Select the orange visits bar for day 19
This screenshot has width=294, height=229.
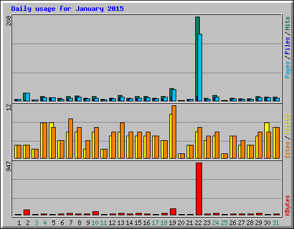tap(174, 132)
